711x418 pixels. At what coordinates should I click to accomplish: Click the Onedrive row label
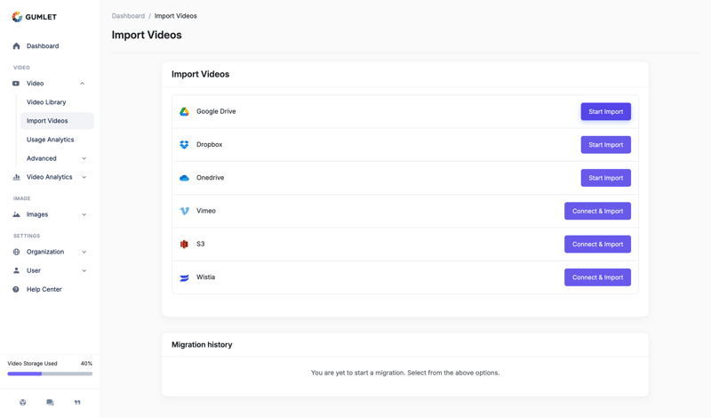coord(211,178)
